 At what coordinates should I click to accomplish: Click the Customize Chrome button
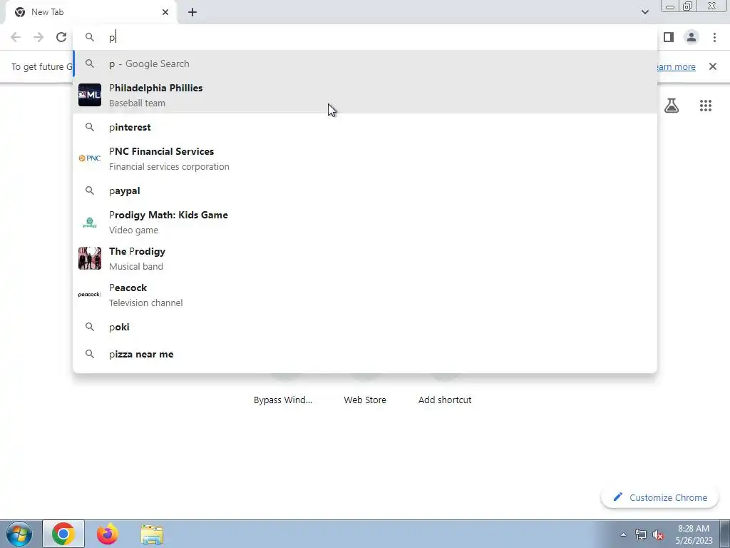point(660,497)
